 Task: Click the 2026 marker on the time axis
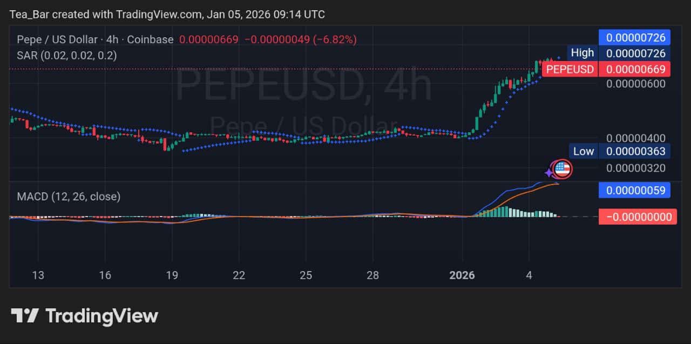coord(463,275)
